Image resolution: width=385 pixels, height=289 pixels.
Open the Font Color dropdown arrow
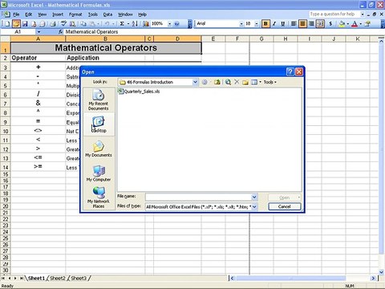pos(360,24)
